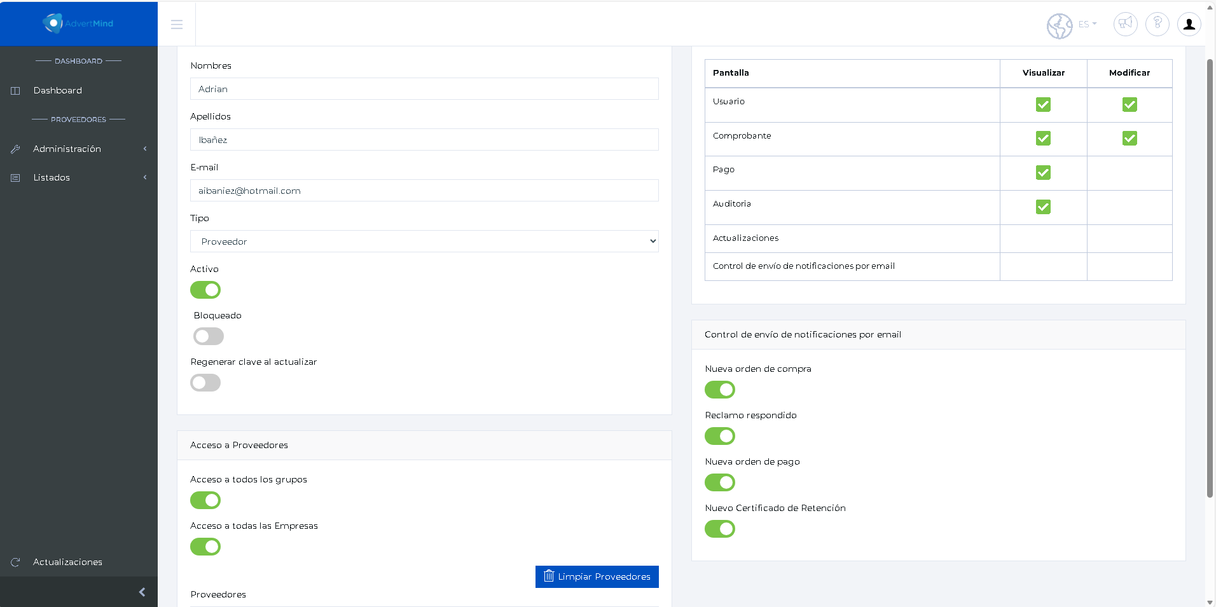
Task: Open Listados menu item
Action: (52, 177)
